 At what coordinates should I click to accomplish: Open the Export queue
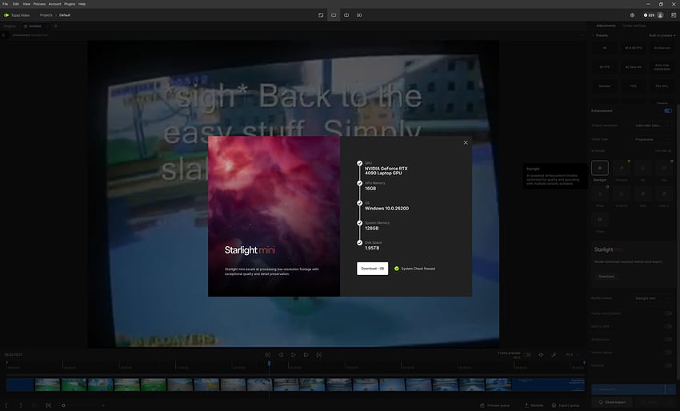pyautogui.click(x=566, y=405)
